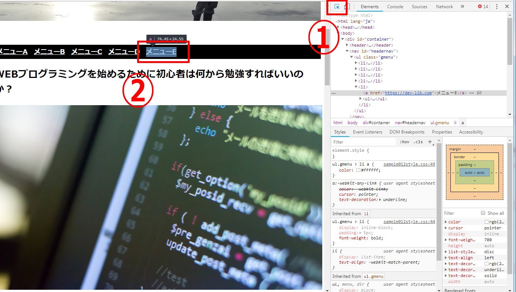516x292 pixels.
Task: Click the メニューB navigation link
Action: point(49,52)
